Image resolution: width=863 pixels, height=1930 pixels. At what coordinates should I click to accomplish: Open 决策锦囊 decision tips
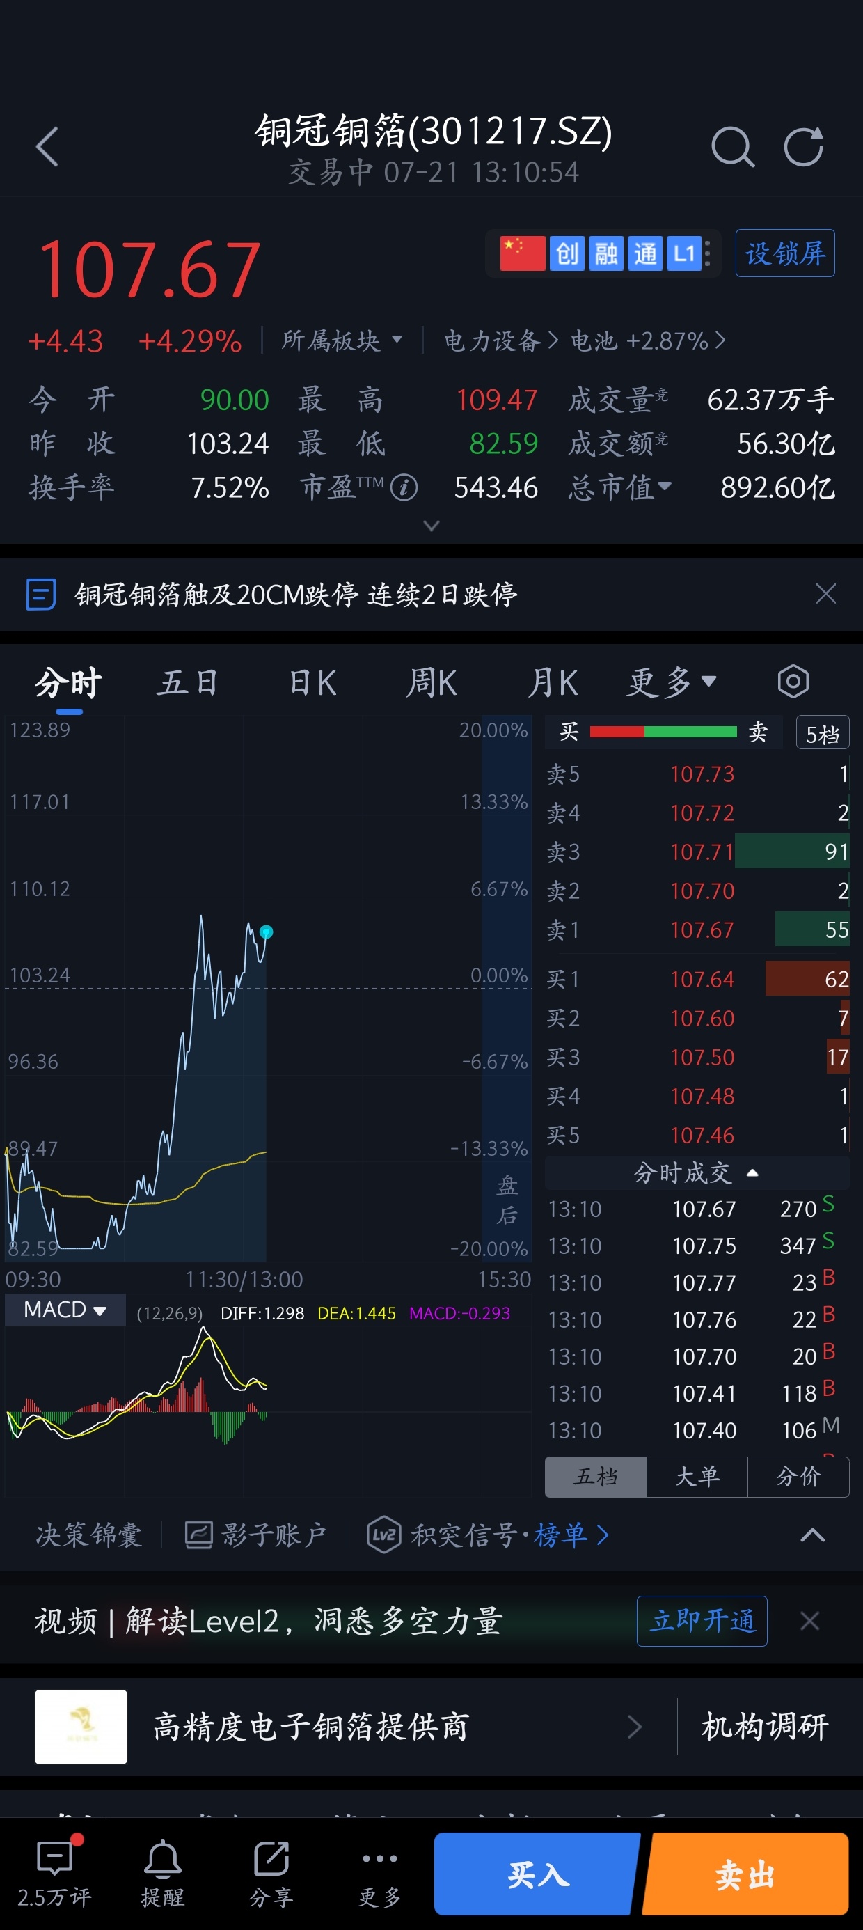tap(88, 1535)
